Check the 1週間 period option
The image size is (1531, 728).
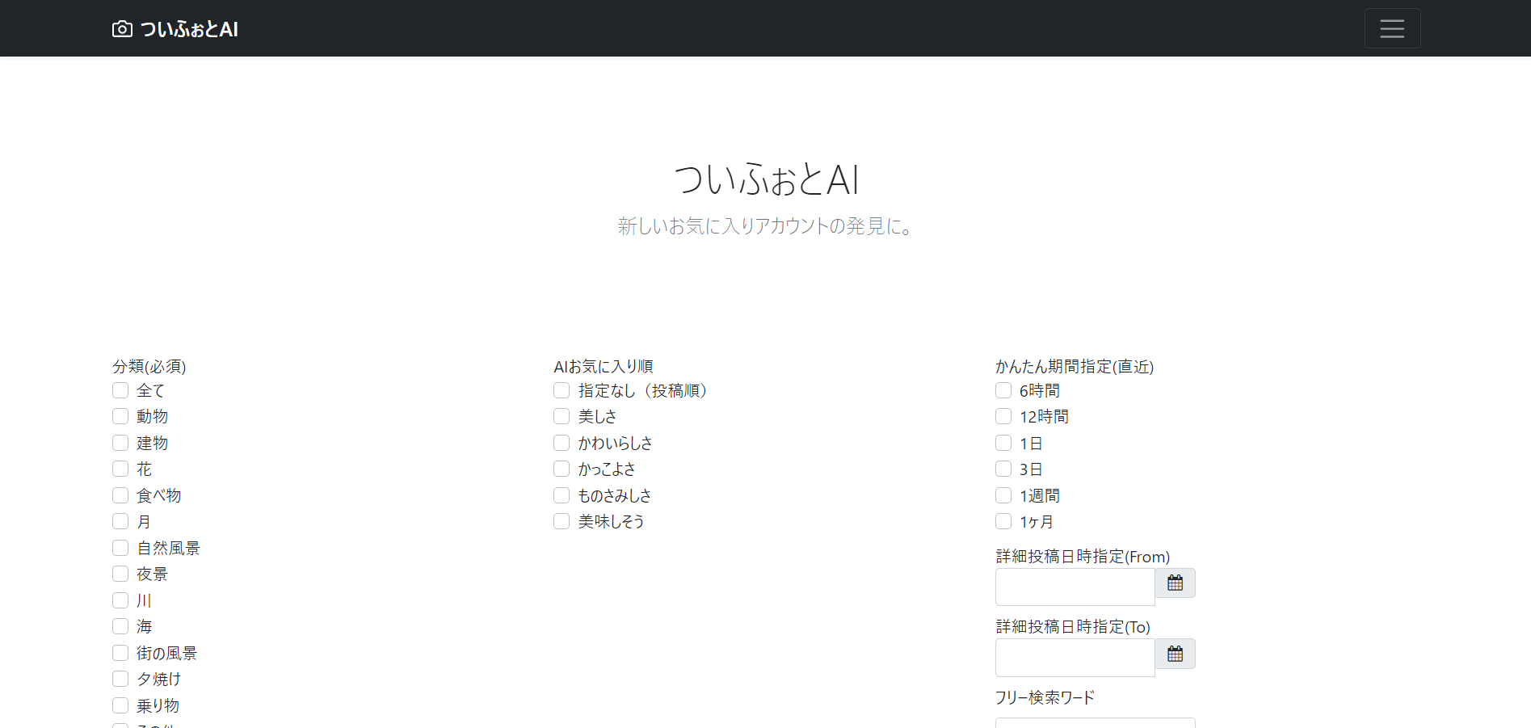pyautogui.click(x=1003, y=495)
